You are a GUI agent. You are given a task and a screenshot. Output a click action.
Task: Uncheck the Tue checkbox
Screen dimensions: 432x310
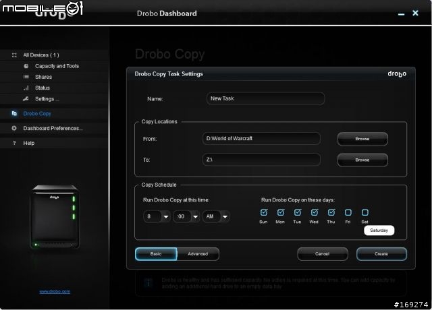click(298, 212)
